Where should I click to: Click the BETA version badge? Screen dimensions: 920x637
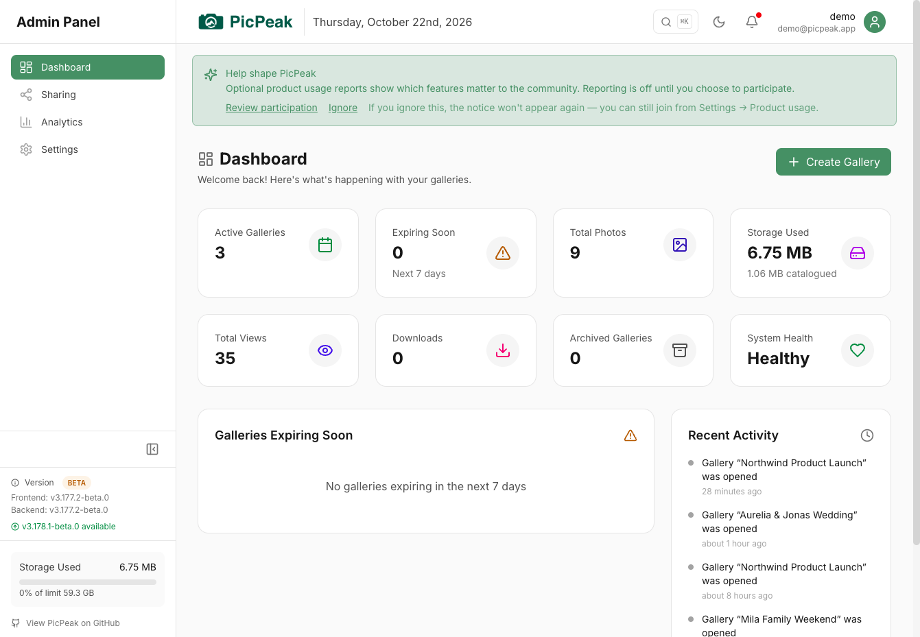point(77,483)
